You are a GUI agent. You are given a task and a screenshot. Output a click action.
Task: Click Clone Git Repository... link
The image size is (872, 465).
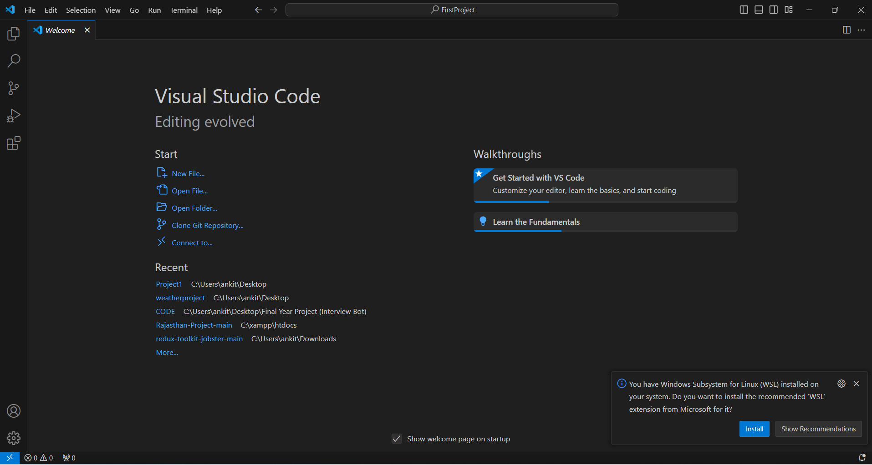[208, 225]
